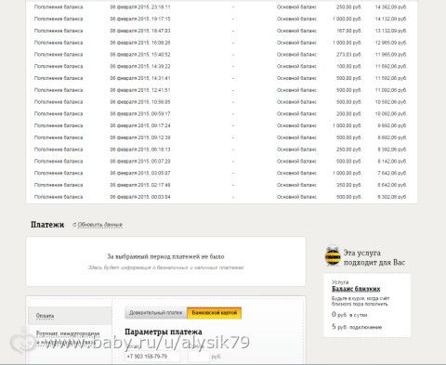Click the 14 382,09 руб. balance value
This screenshot has height=365, width=446.
(x=391, y=7)
